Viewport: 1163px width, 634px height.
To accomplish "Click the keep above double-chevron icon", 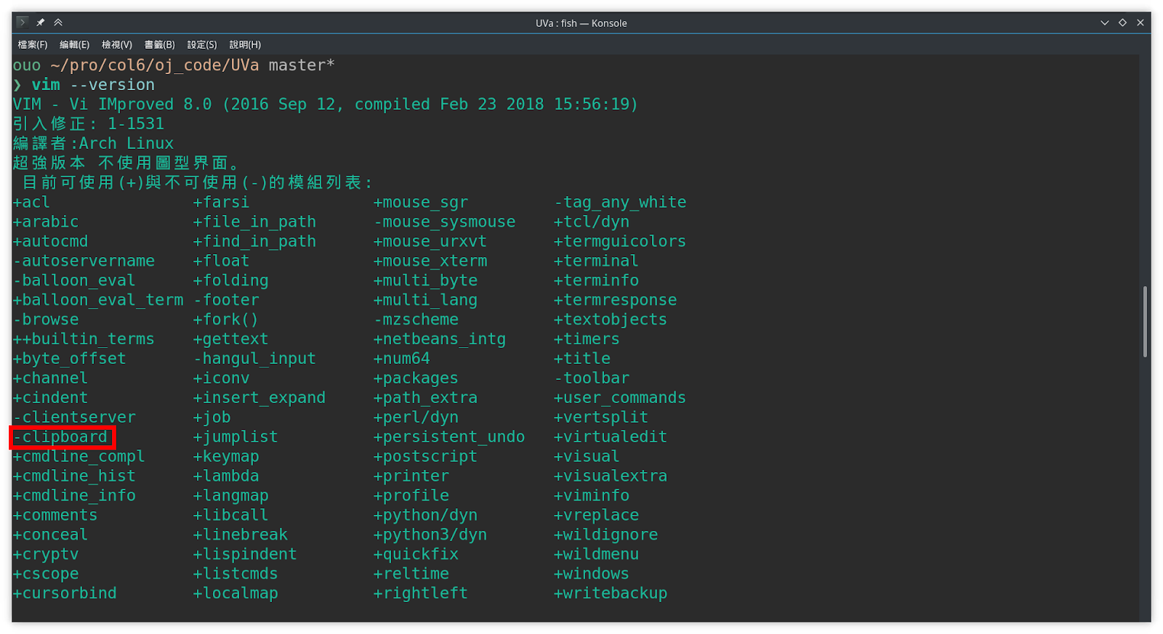I will pyautogui.click(x=58, y=23).
